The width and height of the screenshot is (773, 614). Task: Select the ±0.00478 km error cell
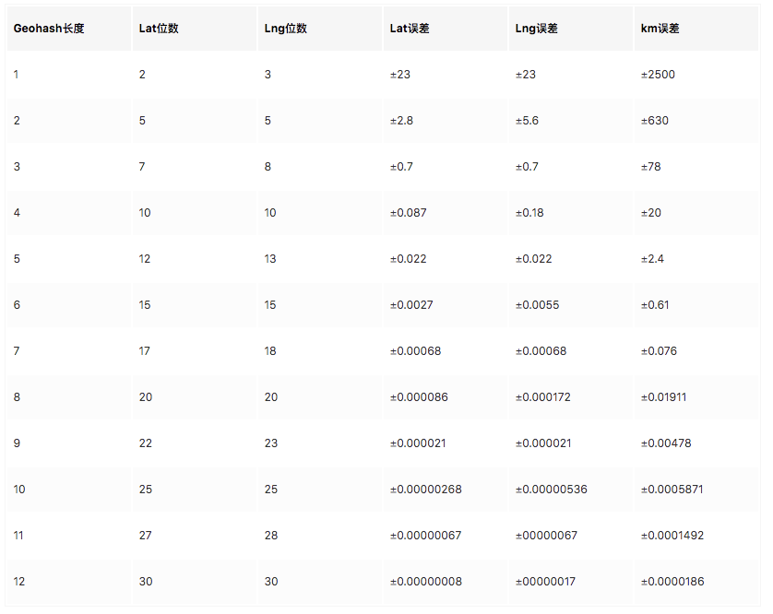click(665, 443)
